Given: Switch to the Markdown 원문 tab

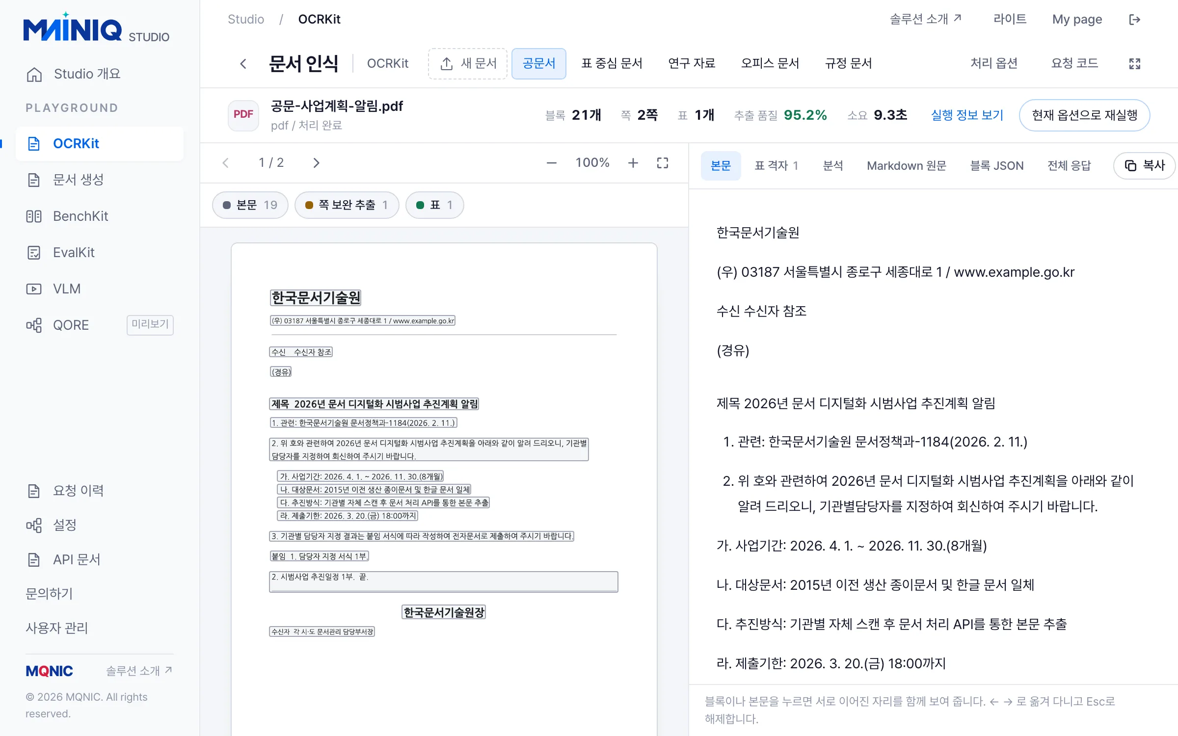Looking at the screenshot, I should point(907,166).
